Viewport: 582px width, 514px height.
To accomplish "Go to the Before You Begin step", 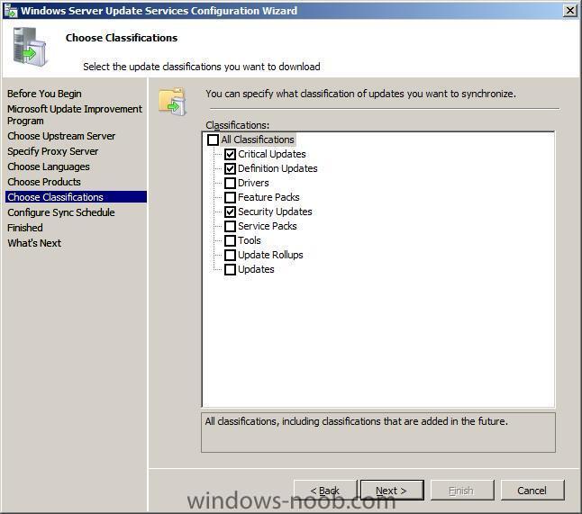I will (x=44, y=94).
